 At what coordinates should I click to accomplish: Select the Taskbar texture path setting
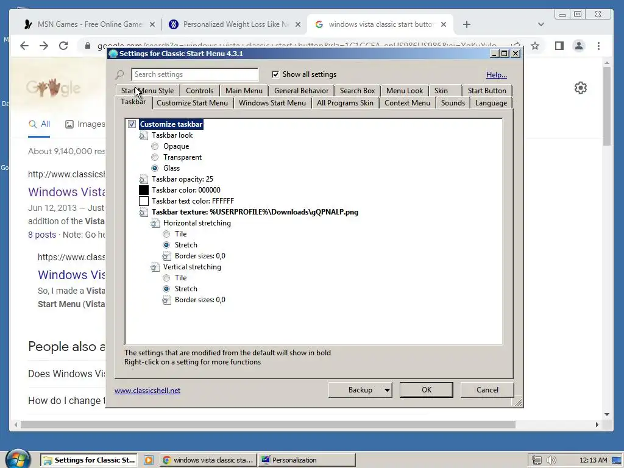pos(255,212)
